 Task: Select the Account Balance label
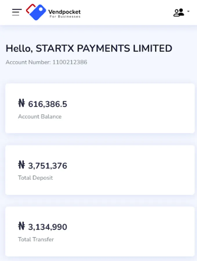[40, 117]
